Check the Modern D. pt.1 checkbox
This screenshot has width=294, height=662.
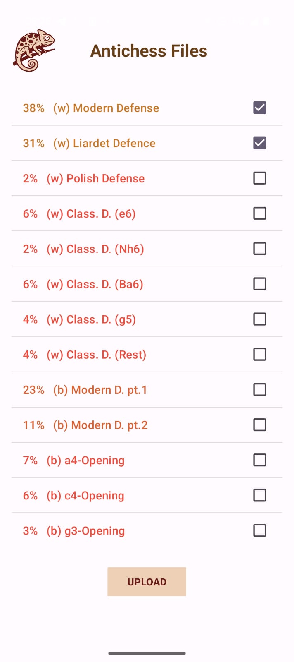(259, 389)
